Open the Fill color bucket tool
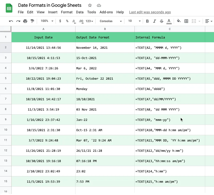 pos(179,21)
